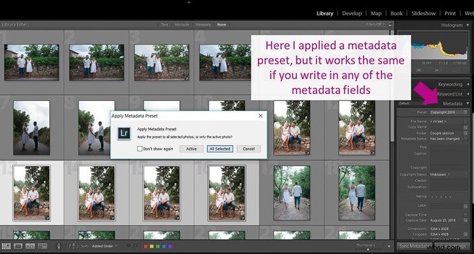Viewport: 474px width, 254px height.
Task: Click the Active button in dialog
Action: coord(192,149)
